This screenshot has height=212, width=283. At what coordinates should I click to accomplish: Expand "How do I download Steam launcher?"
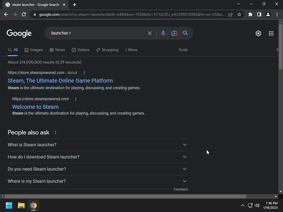(98, 157)
